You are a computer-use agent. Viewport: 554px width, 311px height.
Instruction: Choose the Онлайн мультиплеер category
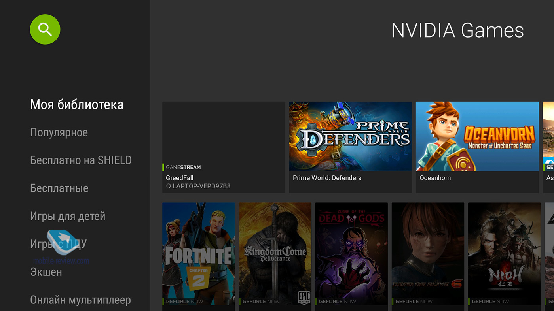(x=80, y=300)
